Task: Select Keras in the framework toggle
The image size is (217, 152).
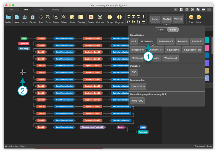Action: (x=173, y=30)
